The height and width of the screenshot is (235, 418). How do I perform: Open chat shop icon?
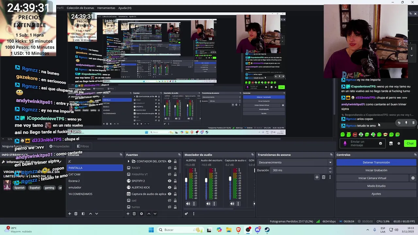(391, 144)
